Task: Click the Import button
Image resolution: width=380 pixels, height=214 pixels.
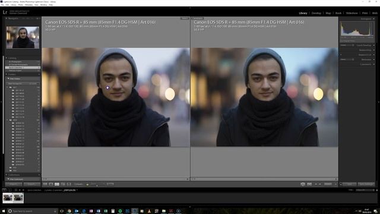Action: click(x=14, y=184)
